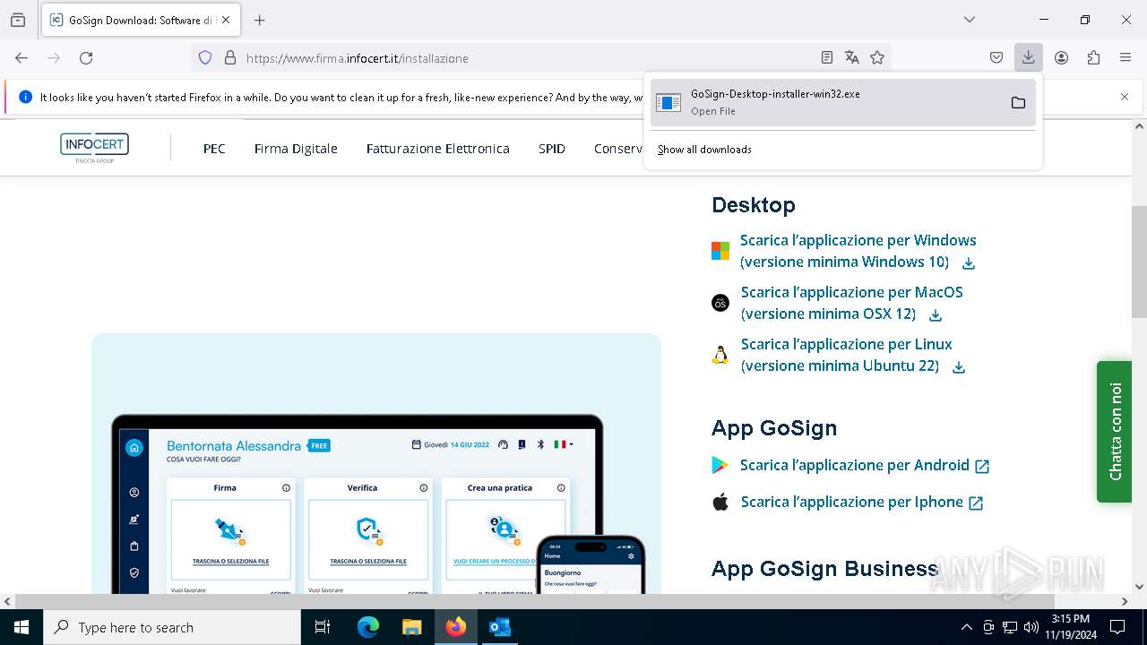Image resolution: width=1147 pixels, height=645 pixels.
Task: Click the Apple logo icon
Action: tap(720, 502)
